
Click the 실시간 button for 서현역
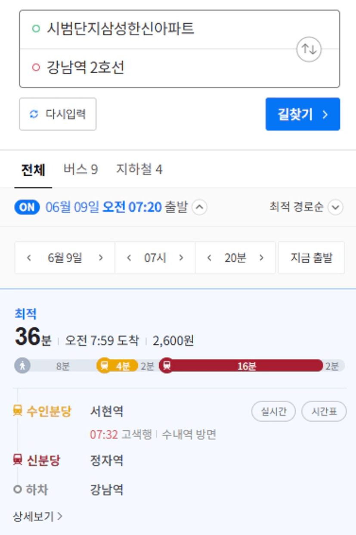273,411
